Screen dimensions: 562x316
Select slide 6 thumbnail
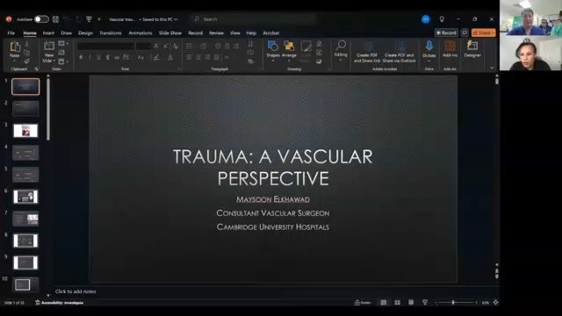[25, 197]
